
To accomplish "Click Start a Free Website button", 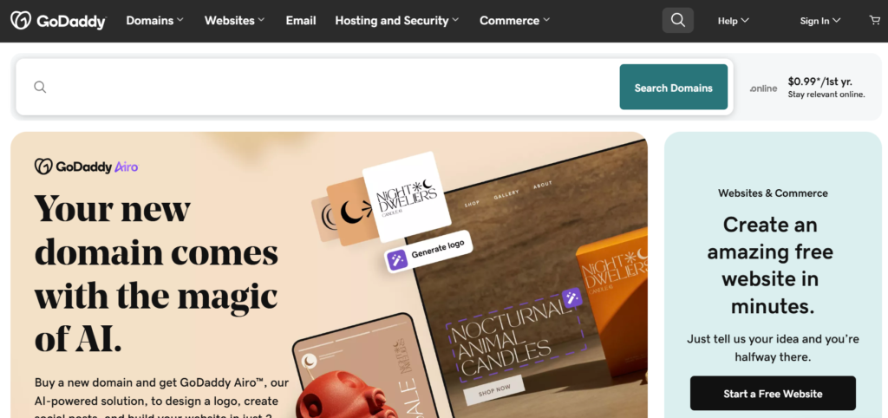I will (x=773, y=393).
